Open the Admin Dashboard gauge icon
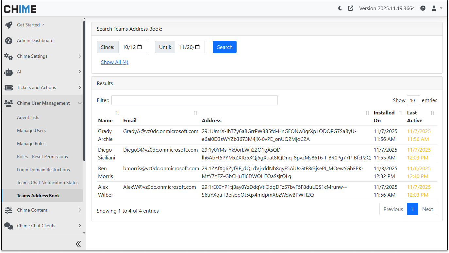This screenshot has height=253, width=449. (9, 41)
